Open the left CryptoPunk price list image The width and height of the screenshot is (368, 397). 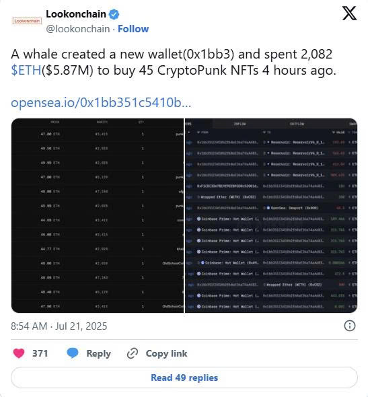[x=98, y=216]
